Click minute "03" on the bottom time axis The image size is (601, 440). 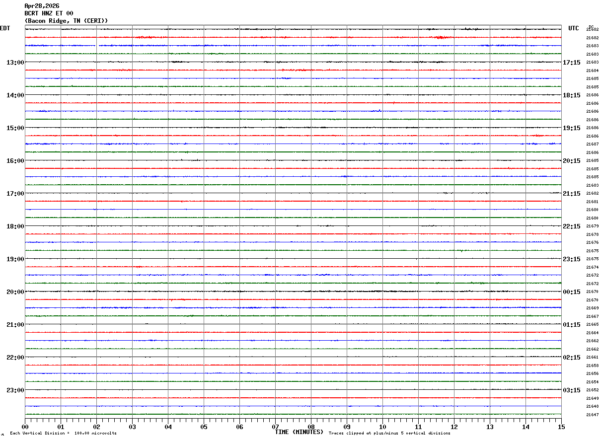132,427
